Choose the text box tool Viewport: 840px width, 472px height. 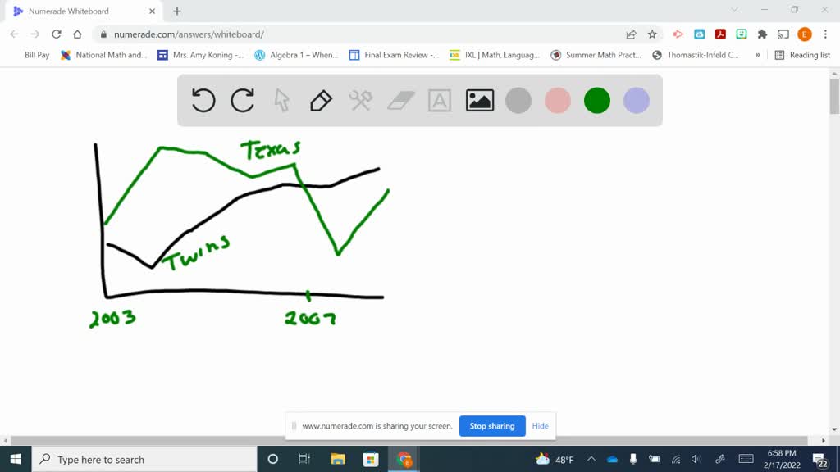(x=439, y=100)
